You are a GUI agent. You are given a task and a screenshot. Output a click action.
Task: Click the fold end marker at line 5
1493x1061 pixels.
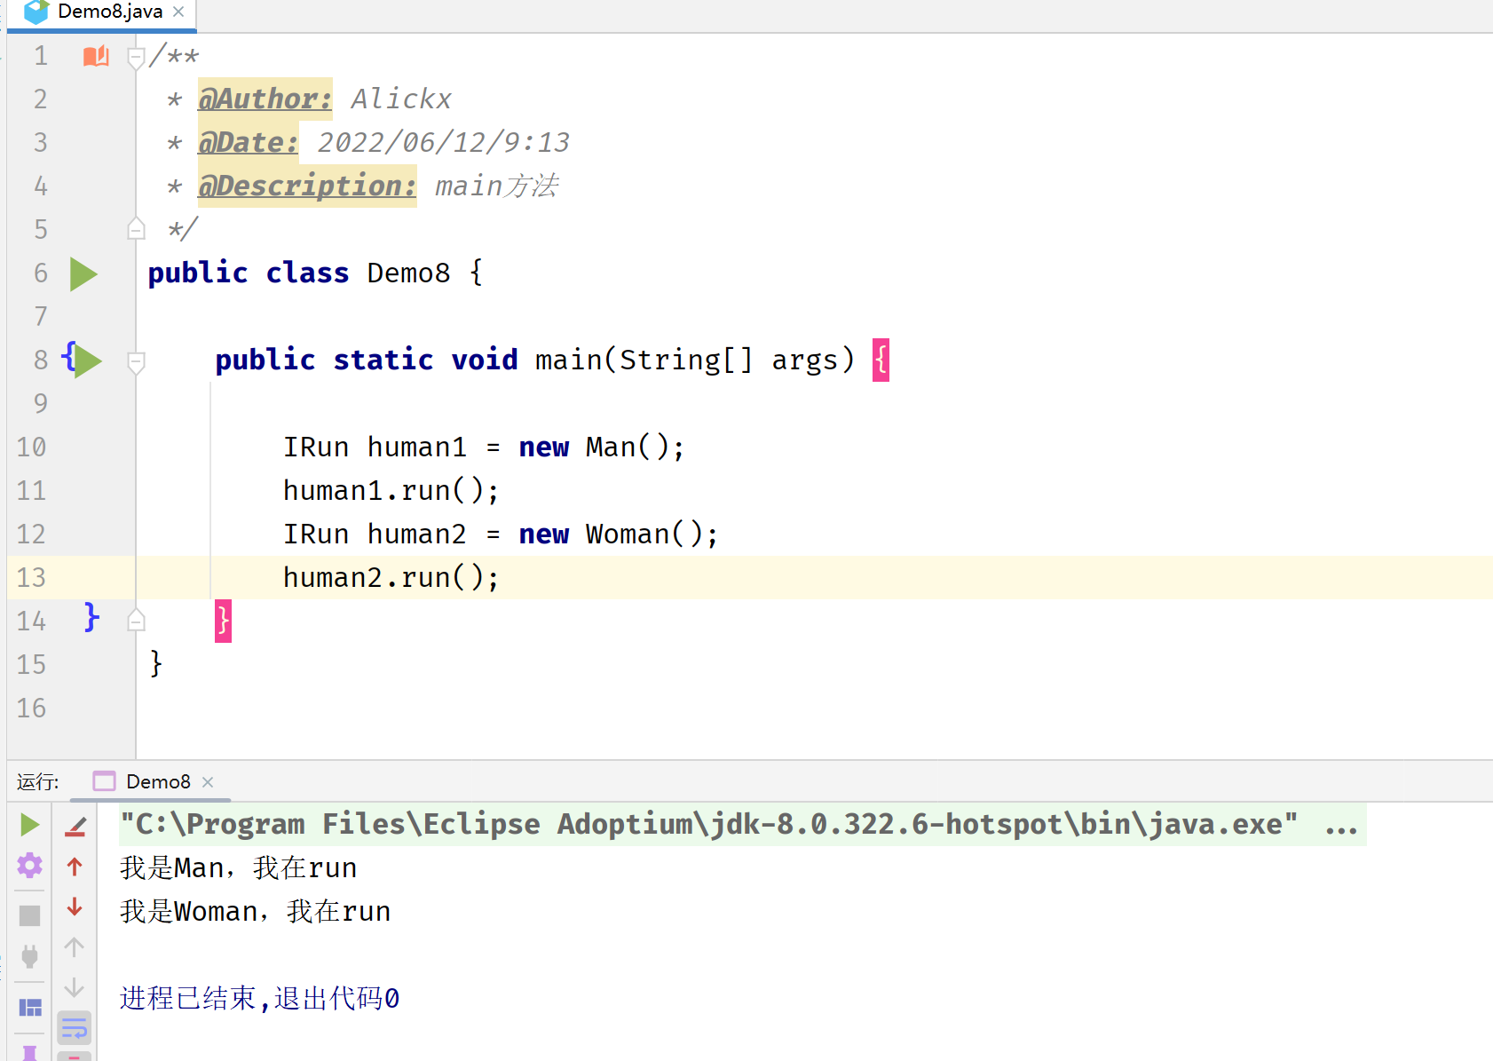click(x=136, y=229)
